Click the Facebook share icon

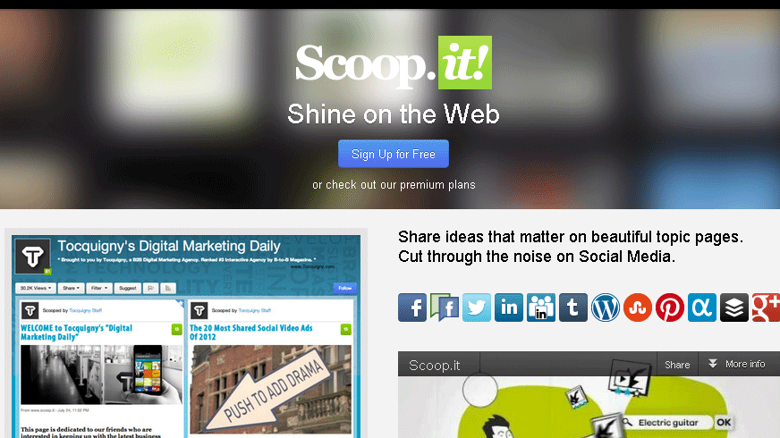(x=411, y=307)
